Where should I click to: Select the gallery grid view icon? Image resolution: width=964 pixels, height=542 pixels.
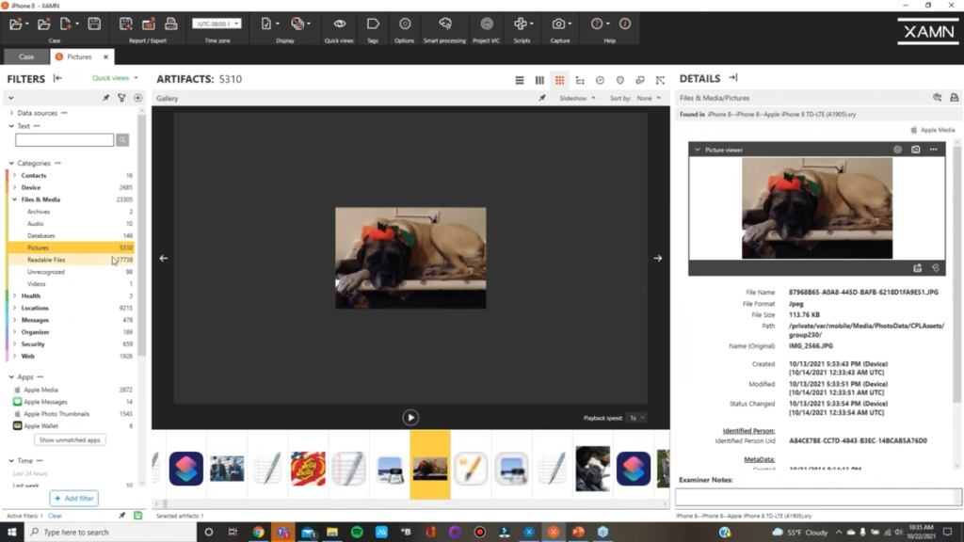click(559, 80)
